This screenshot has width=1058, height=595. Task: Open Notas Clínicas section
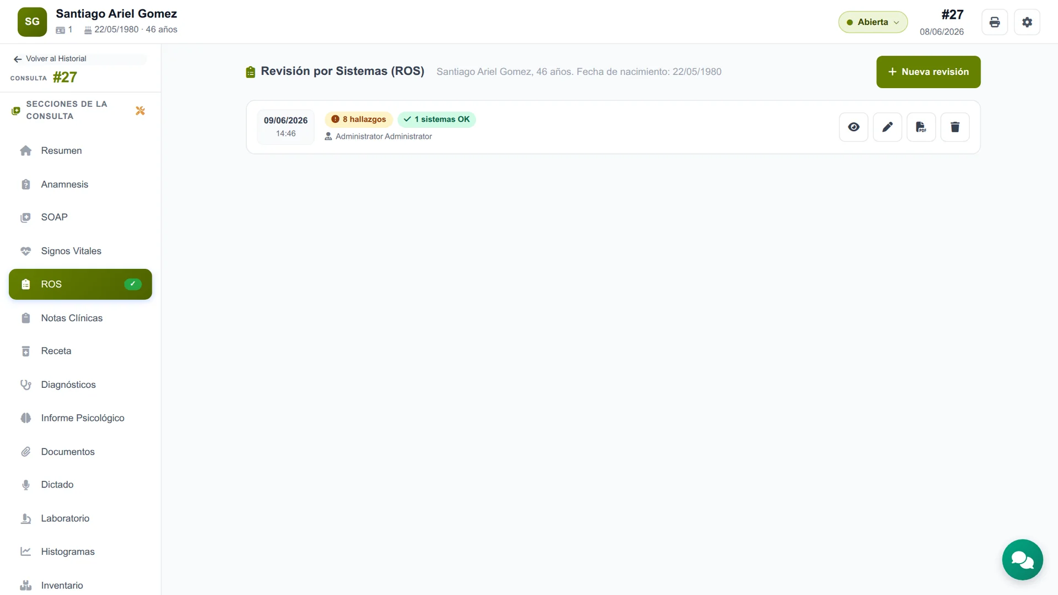point(80,318)
